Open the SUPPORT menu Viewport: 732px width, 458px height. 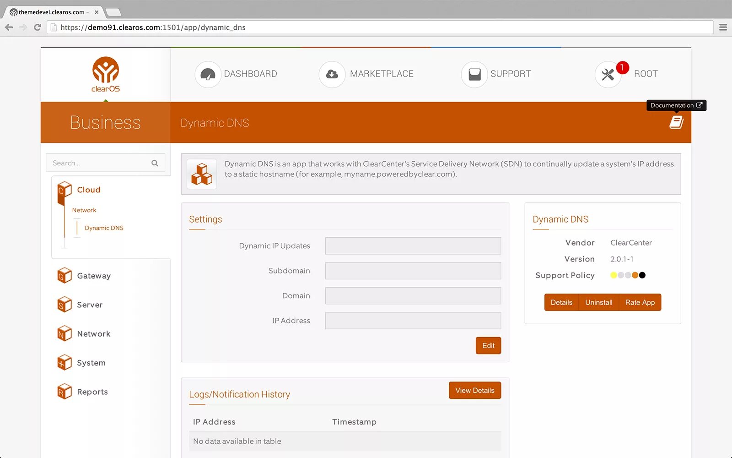(x=511, y=74)
